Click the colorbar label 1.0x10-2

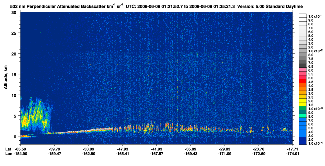coord(316,51)
